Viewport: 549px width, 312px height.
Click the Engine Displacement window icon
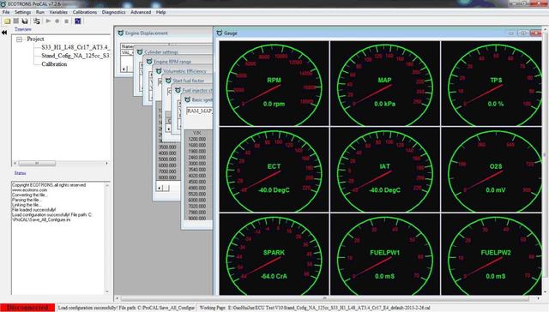(120, 33)
